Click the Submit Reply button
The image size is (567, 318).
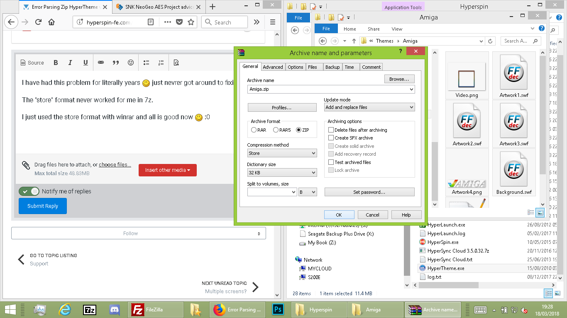pyautogui.click(x=42, y=206)
